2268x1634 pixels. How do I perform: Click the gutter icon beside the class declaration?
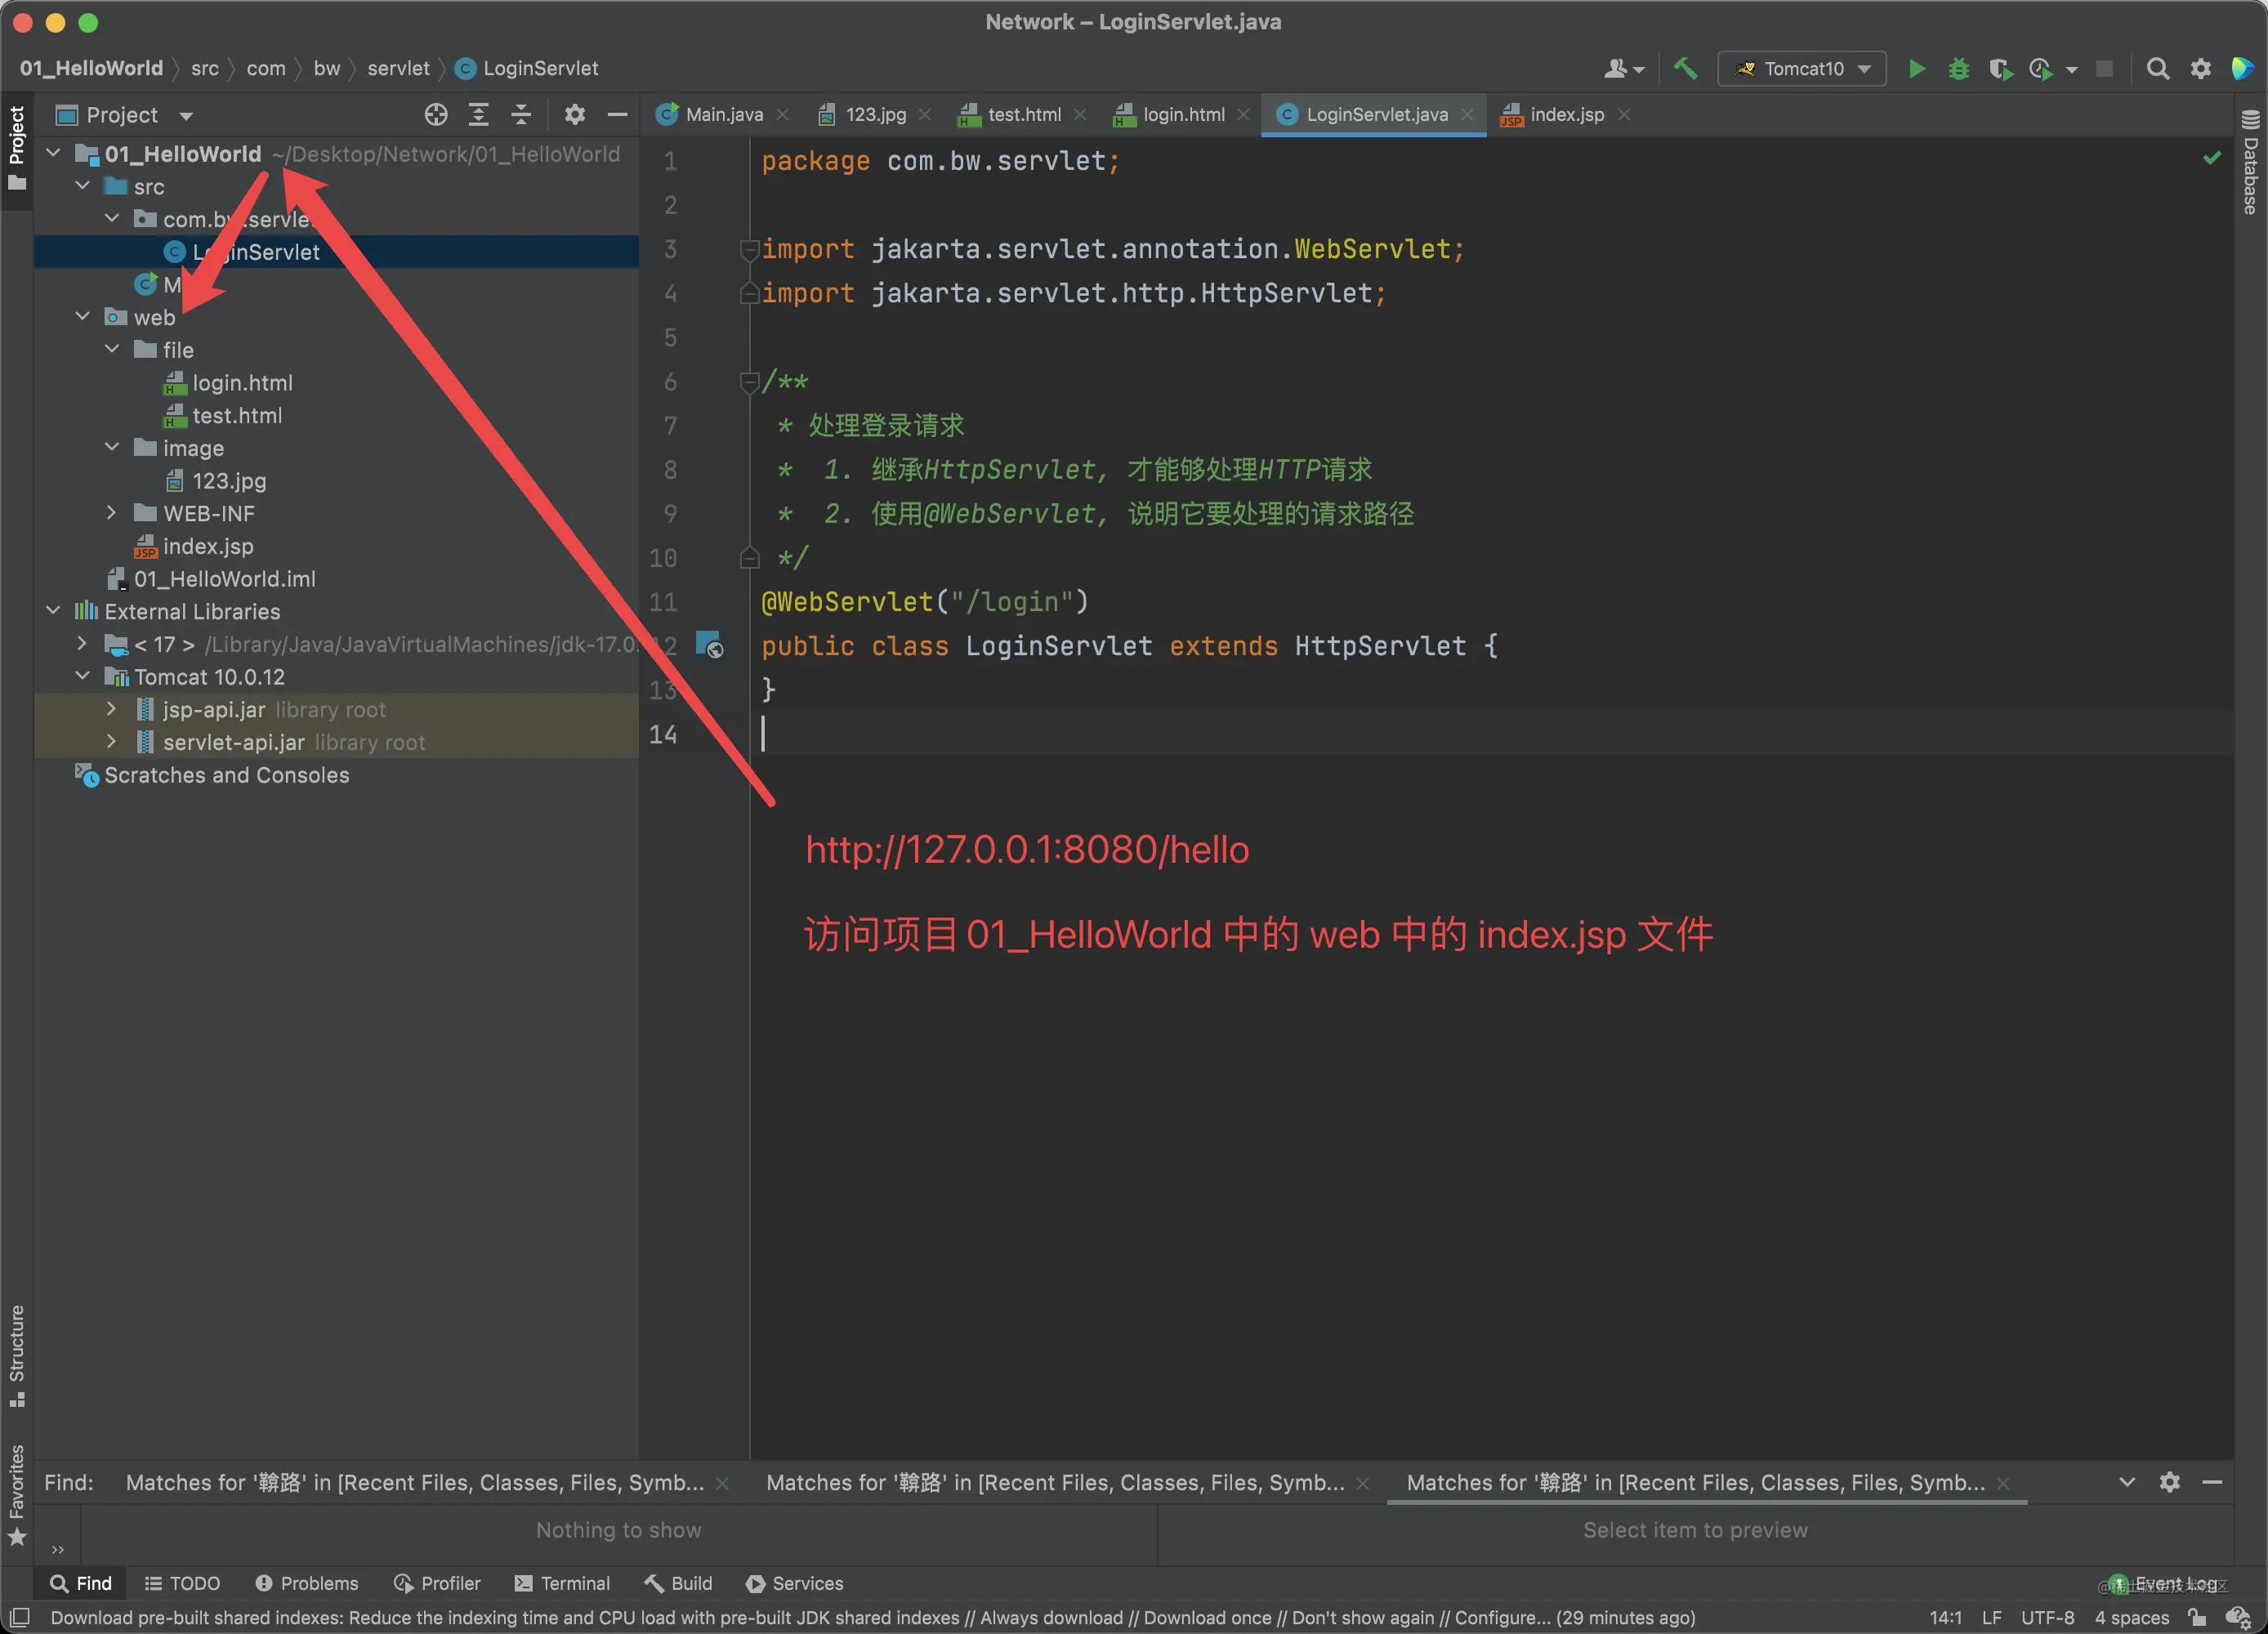(709, 645)
